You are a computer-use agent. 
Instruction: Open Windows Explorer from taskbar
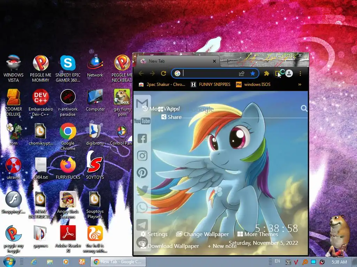click(x=50, y=262)
